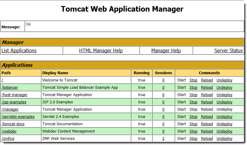The height and width of the screenshot is (145, 247).
Task: Stop the /zmfws ZMF Web Services
Action: (193, 139)
